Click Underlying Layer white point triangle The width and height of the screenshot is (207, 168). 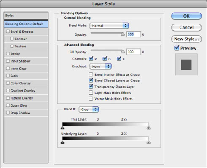pos(148,142)
